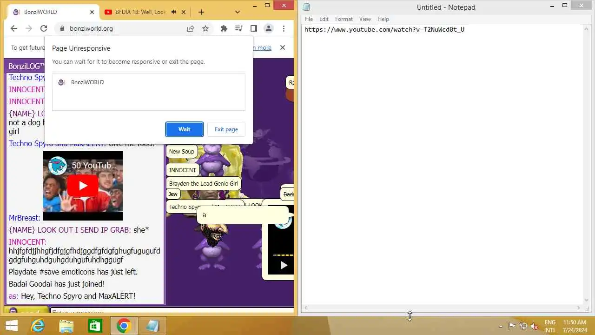Click Notepad title bar icon
595x335 pixels.
click(306, 7)
